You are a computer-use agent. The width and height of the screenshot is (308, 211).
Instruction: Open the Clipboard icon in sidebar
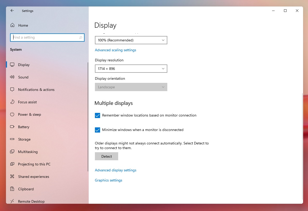click(12, 189)
